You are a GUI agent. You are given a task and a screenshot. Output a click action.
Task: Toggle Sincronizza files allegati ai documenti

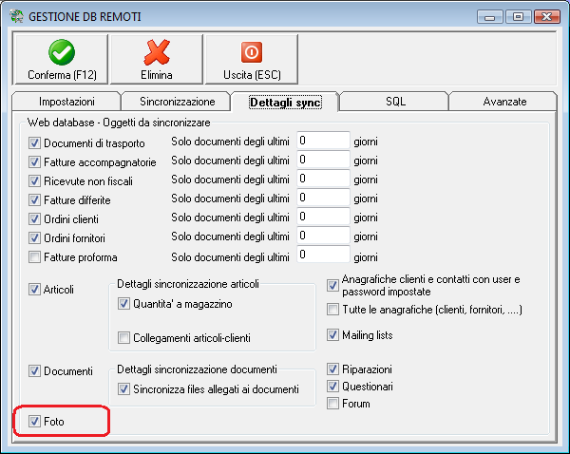click(123, 388)
